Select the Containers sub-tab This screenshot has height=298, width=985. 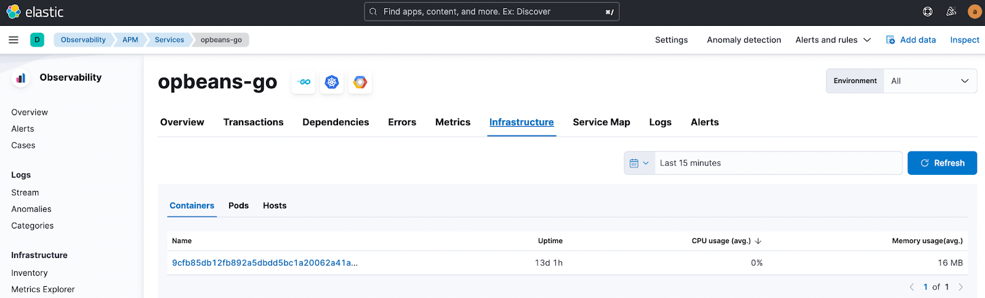192,206
